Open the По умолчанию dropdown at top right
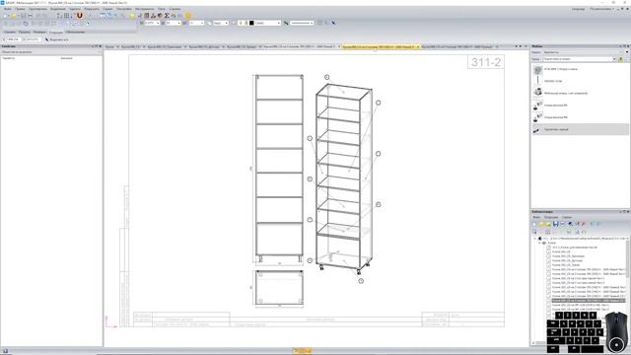 (601, 9)
